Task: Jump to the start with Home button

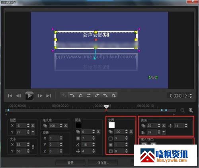Action: click(x=10, y=96)
